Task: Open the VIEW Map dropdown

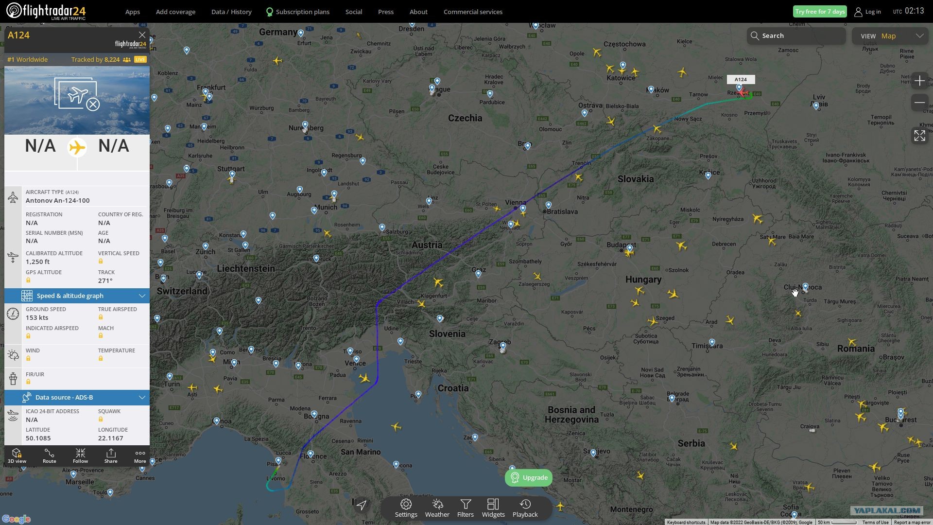Action: point(890,36)
